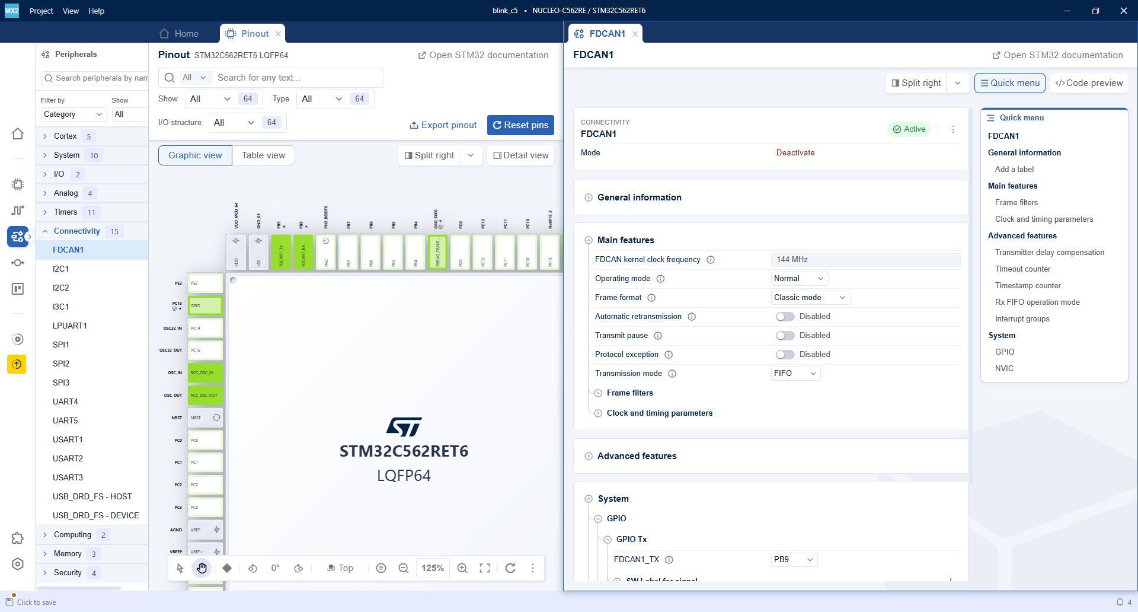Switch to the Home tab

pos(179,34)
